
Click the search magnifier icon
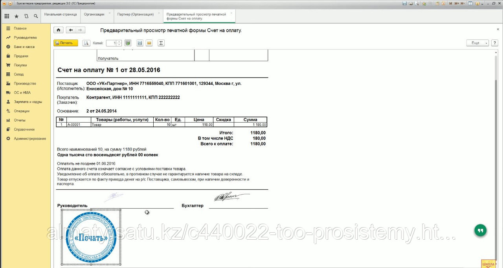pos(36,17)
